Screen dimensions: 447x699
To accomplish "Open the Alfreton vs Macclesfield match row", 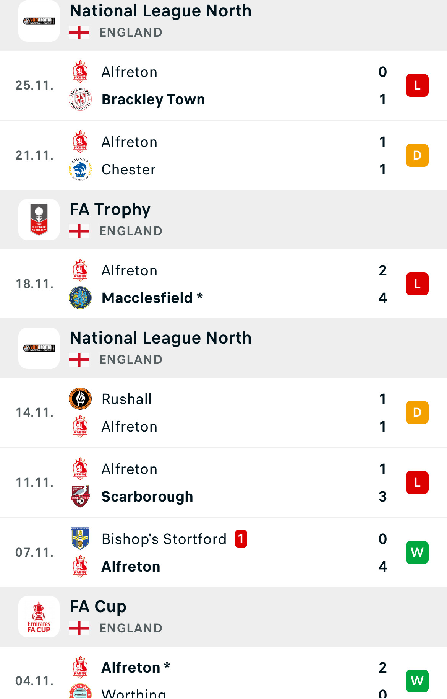I will click(223, 284).
